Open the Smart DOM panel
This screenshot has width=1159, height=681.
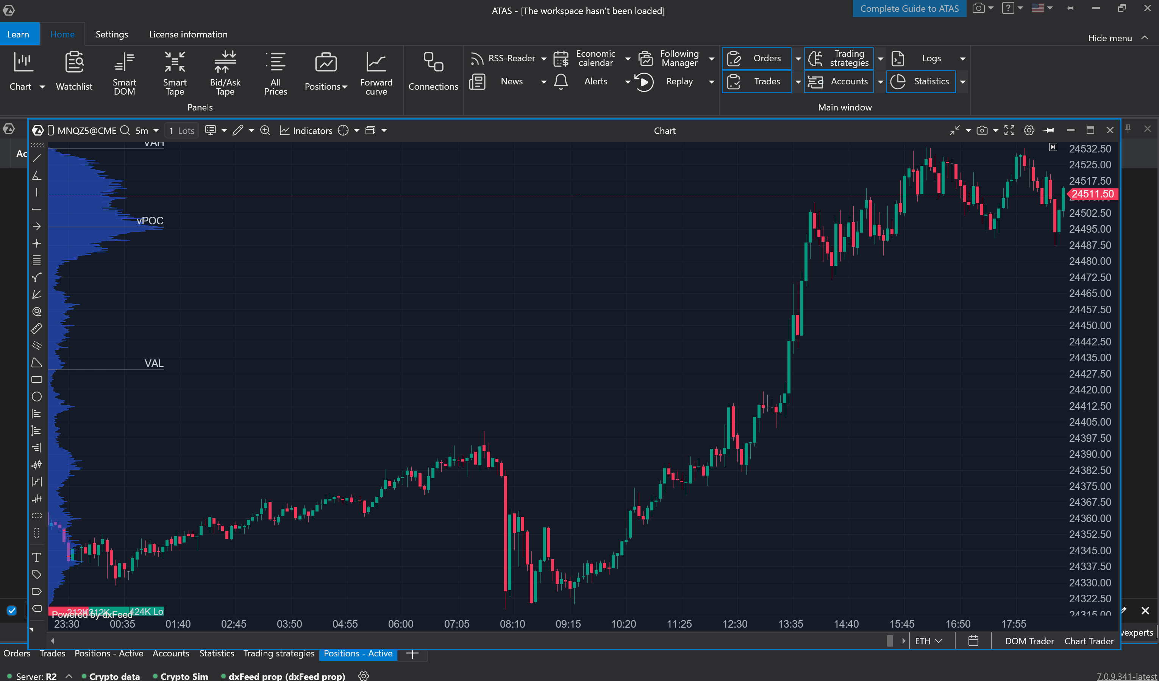point(124,73)
